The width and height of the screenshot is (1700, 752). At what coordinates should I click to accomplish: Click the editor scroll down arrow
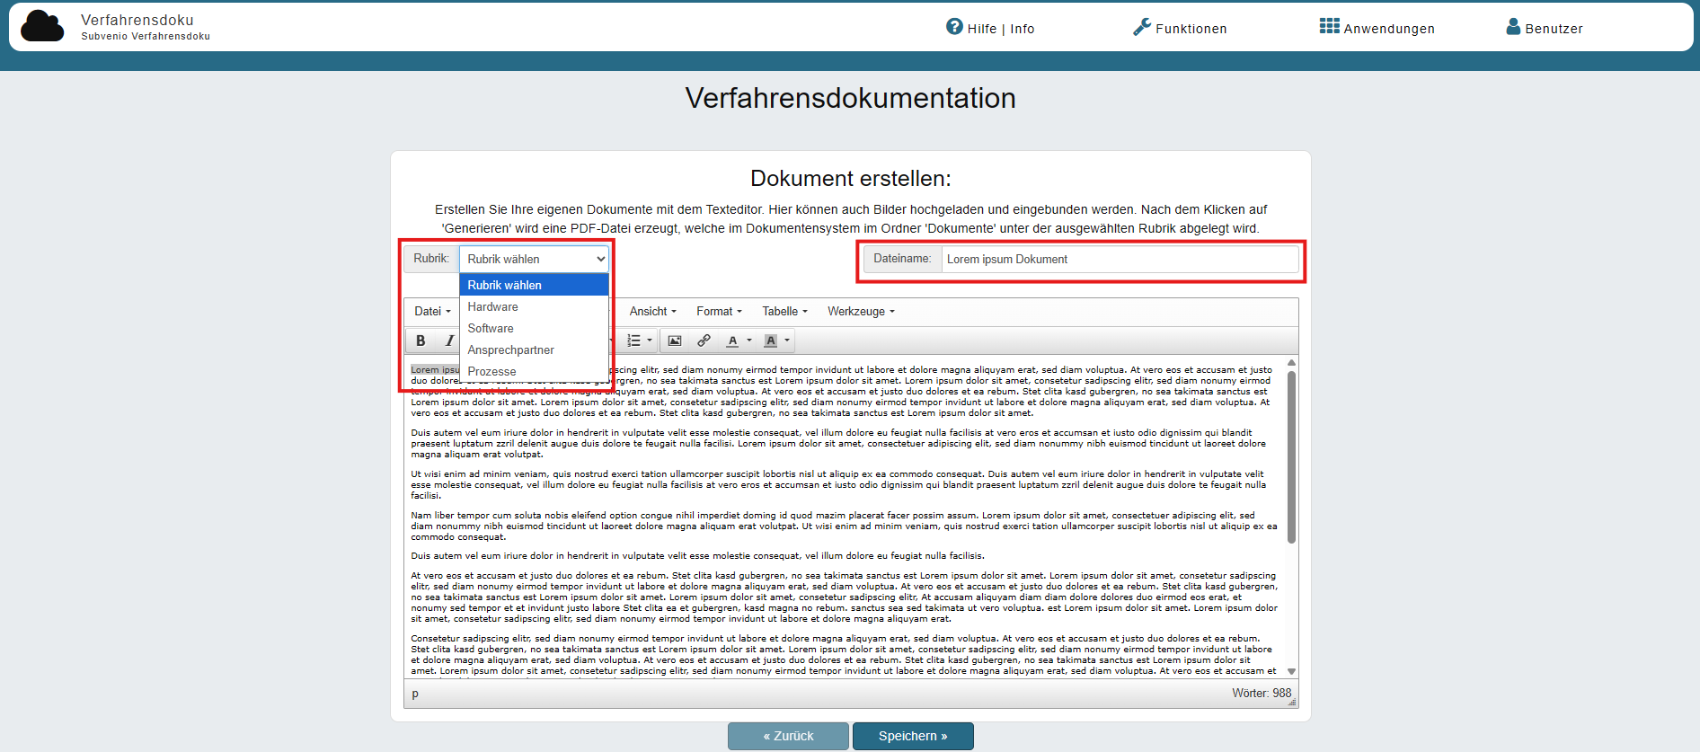(1291, 671)
